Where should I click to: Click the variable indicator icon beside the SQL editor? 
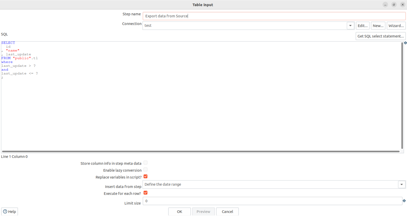point(405,43)
